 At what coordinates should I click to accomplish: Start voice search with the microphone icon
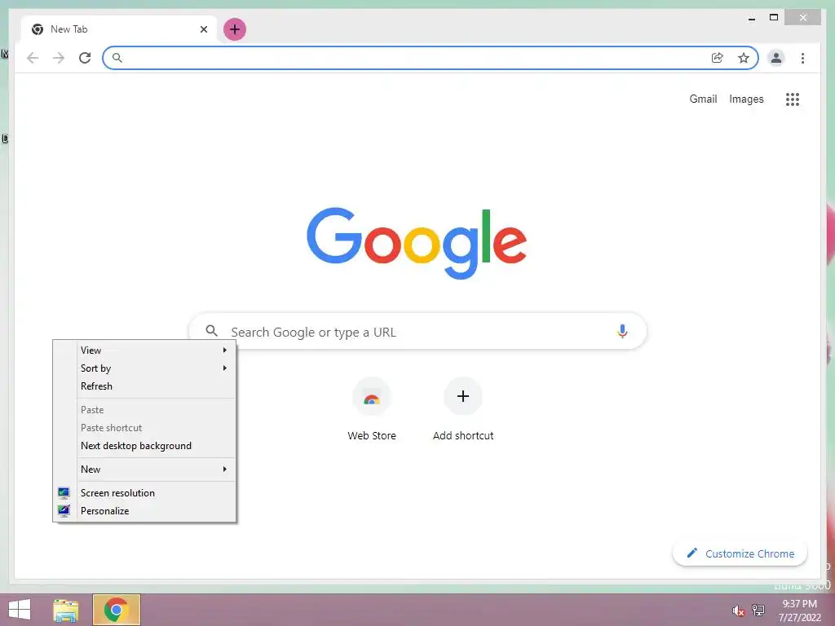click(x=622, y=332)
